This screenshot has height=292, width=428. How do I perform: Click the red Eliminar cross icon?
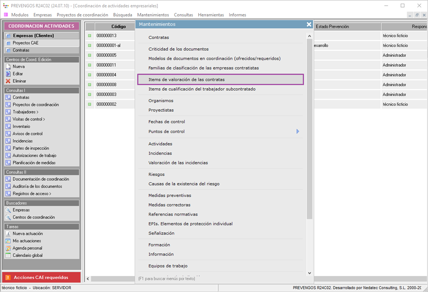tap(8, 81)
